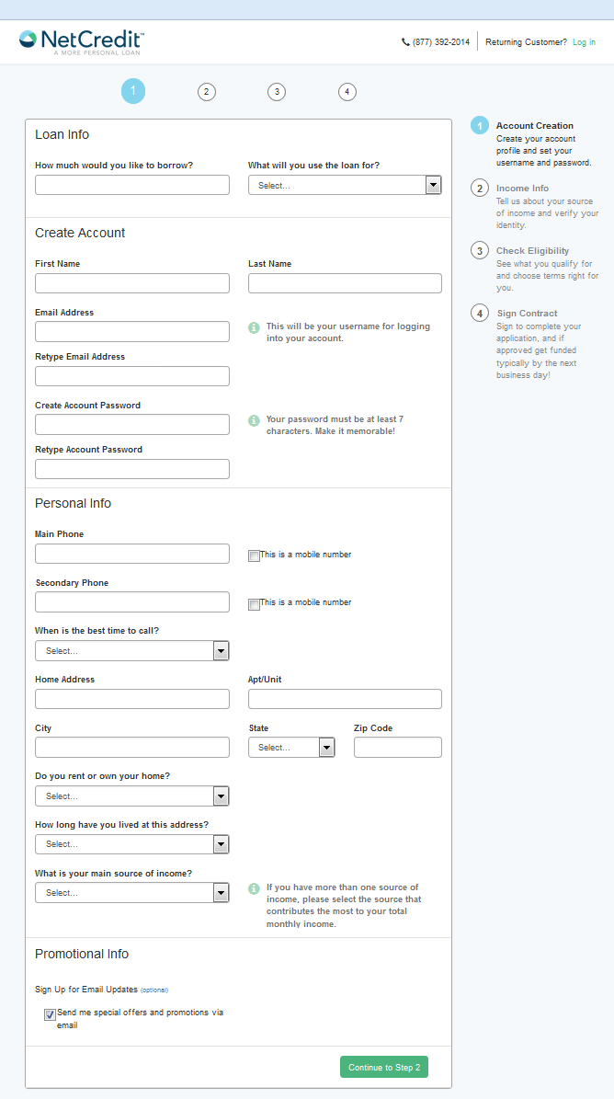
Task: Click the Create Account Password field
Action: click(x=132, y=424)
